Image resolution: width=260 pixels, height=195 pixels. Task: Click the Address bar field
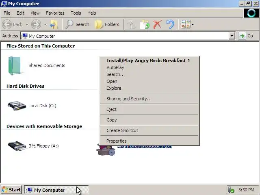point(128,36)
